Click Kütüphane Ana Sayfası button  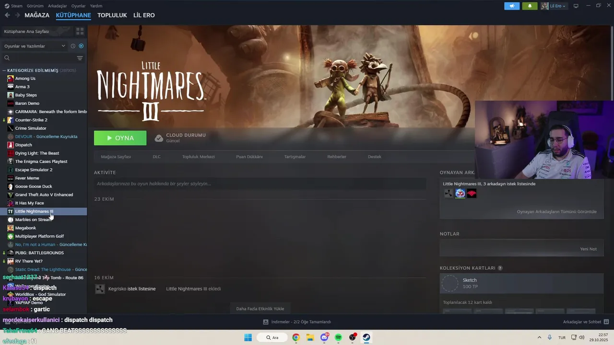coord(36,31)
